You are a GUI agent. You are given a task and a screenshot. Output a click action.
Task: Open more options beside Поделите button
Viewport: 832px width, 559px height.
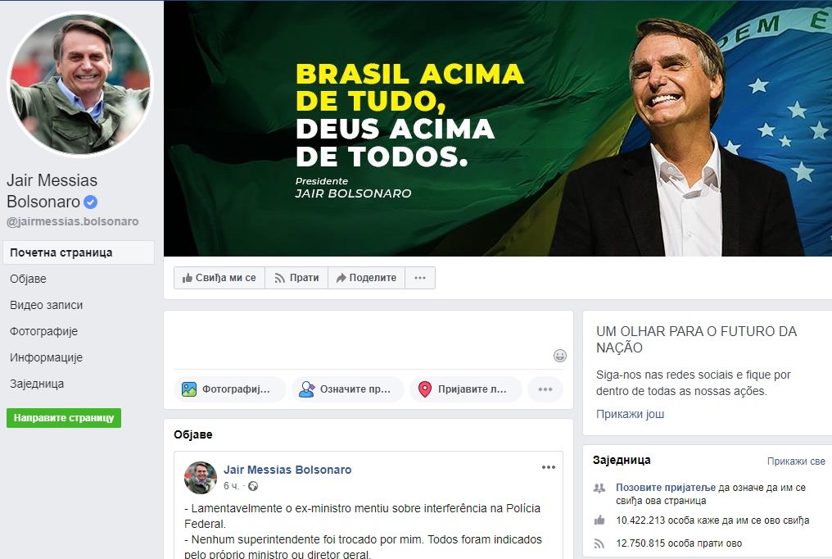(x=420, y=278)
